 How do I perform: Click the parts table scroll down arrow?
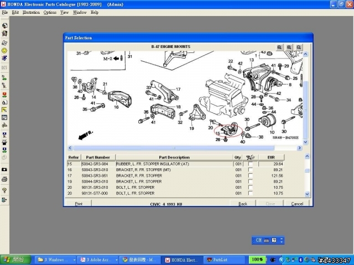point(307,194)
